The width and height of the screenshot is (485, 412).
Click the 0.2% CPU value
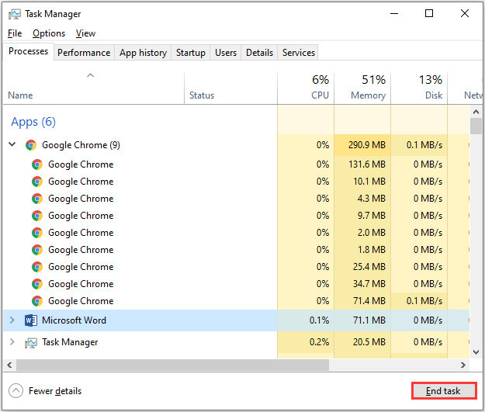[x=319, y=342]
